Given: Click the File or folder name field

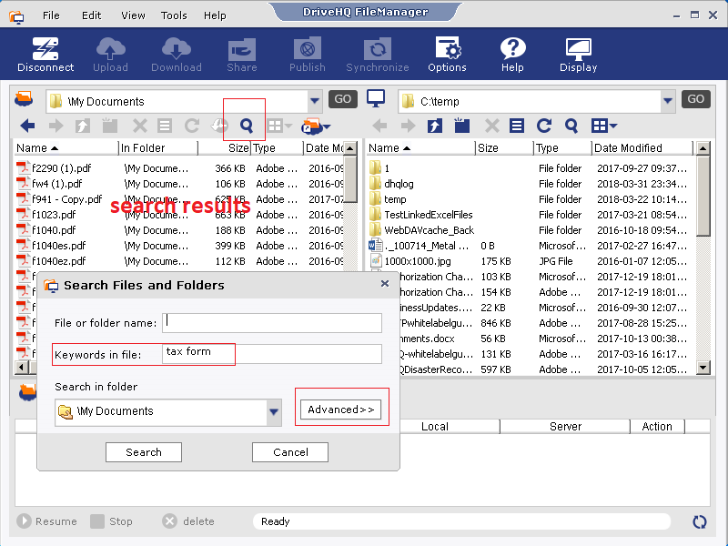Looking at the screenshot, I should (x=272, y=323).
